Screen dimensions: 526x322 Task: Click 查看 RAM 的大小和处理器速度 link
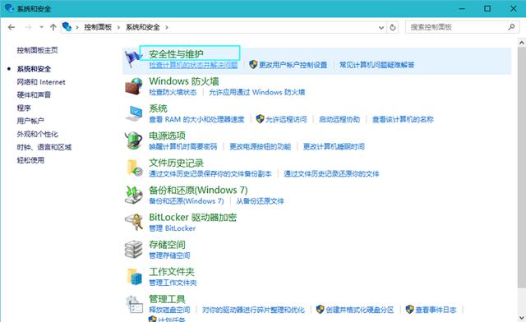tap(196, 119)
